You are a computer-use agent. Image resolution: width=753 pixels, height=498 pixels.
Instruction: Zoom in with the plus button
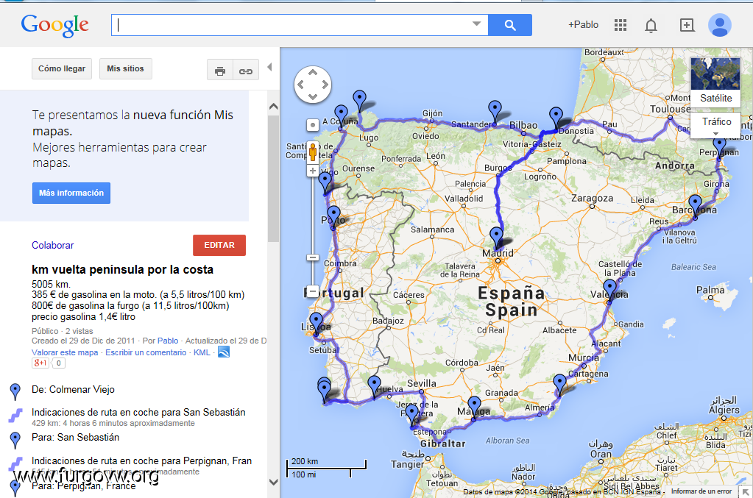[x=313, y=171]
